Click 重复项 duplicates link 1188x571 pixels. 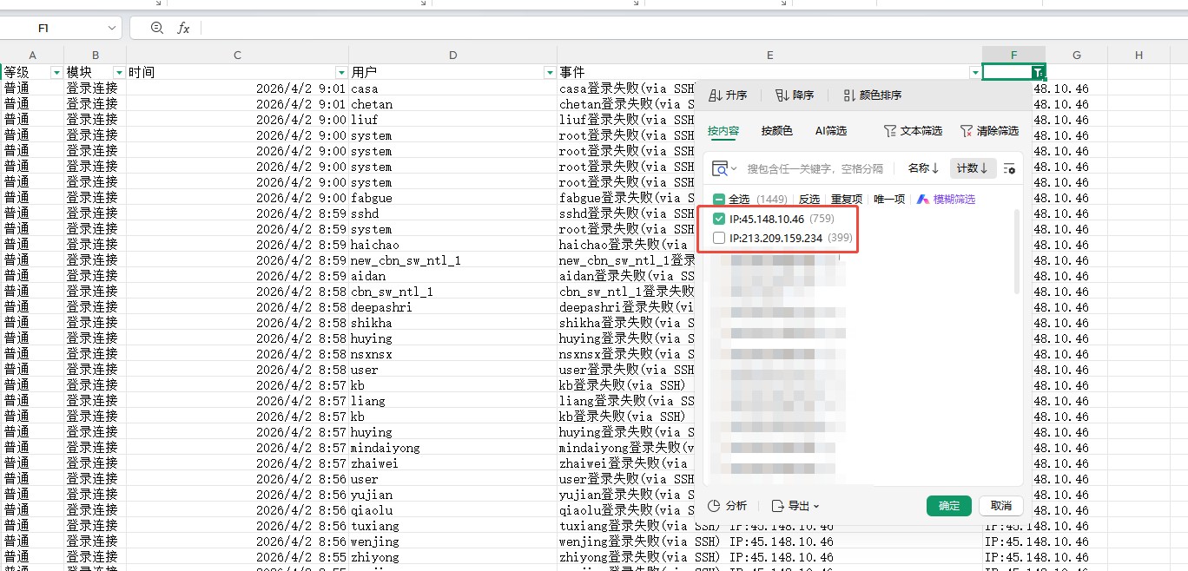tap(847, 199)
